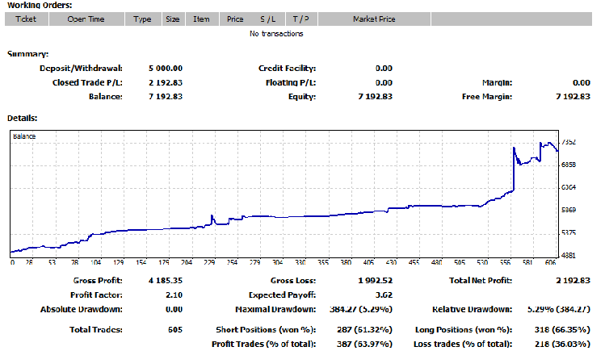Click the Ticket column header

coord(26,19)
